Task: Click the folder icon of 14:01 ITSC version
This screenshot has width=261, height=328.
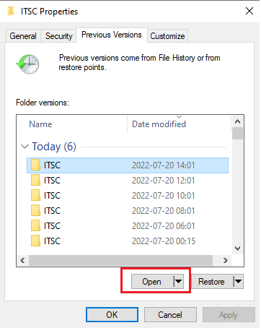Action: tap(35, 165)
